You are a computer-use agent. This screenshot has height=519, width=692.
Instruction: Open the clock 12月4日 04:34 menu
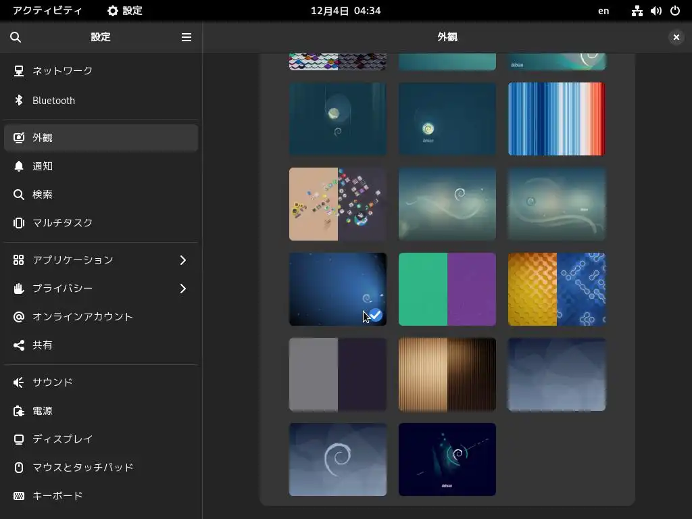point(345,11)
